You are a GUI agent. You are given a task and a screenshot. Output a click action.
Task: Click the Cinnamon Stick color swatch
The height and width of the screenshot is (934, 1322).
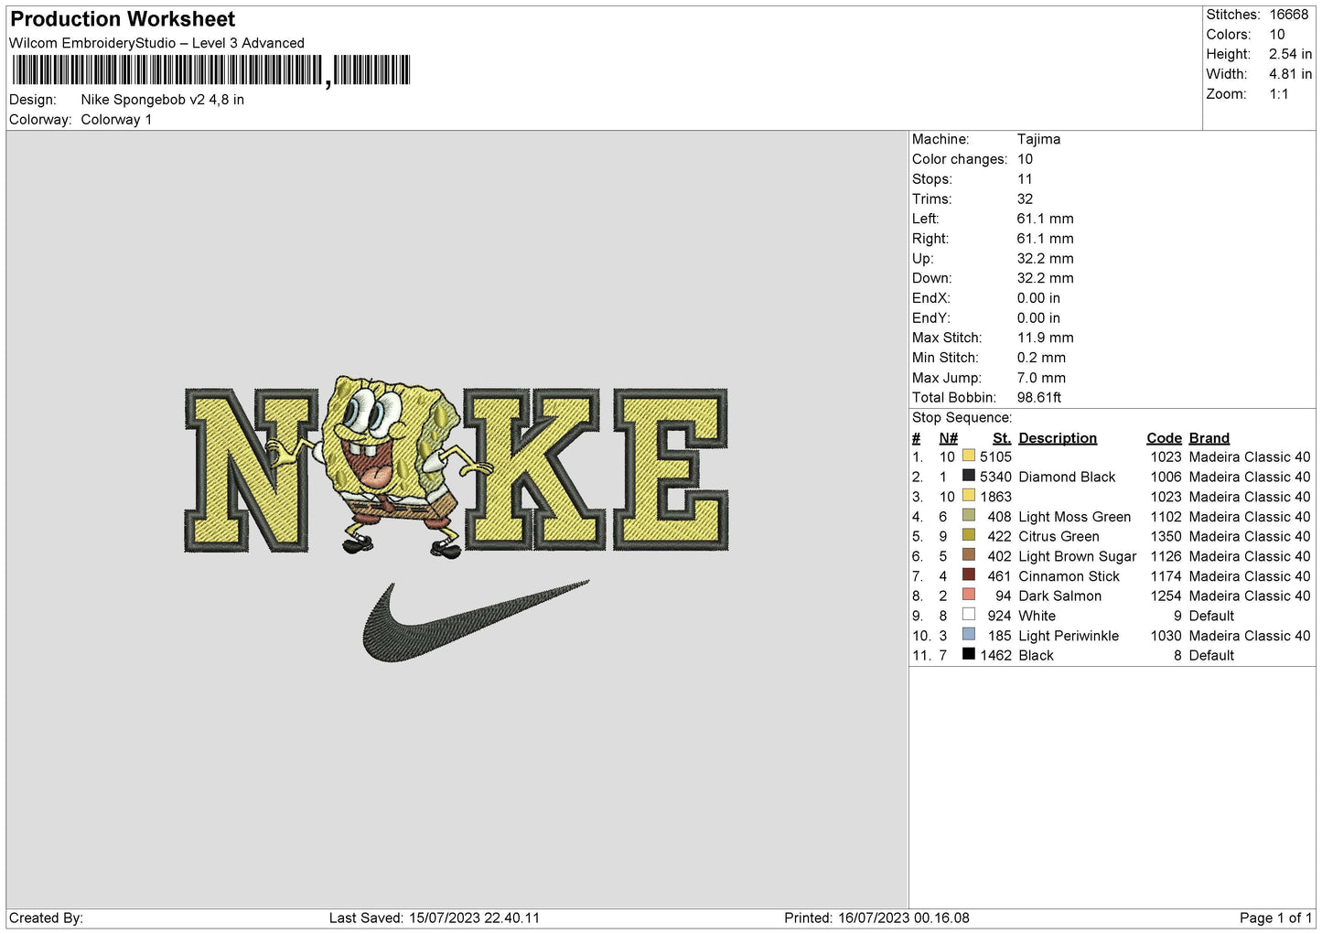click(968, 575)
